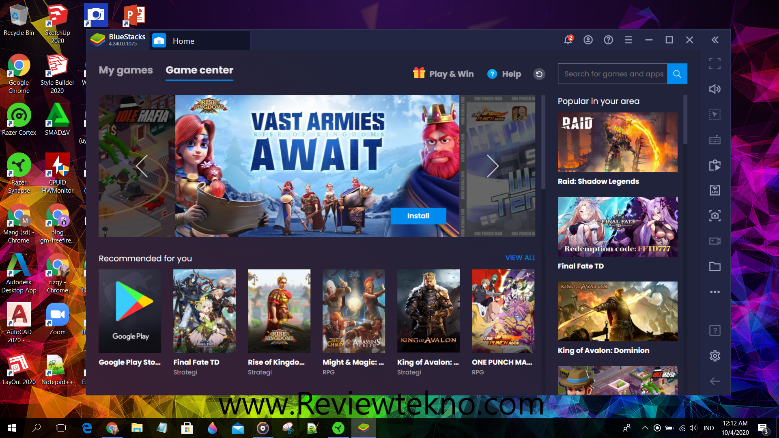Select Zoom desktop shortcut

pos(57,320)
